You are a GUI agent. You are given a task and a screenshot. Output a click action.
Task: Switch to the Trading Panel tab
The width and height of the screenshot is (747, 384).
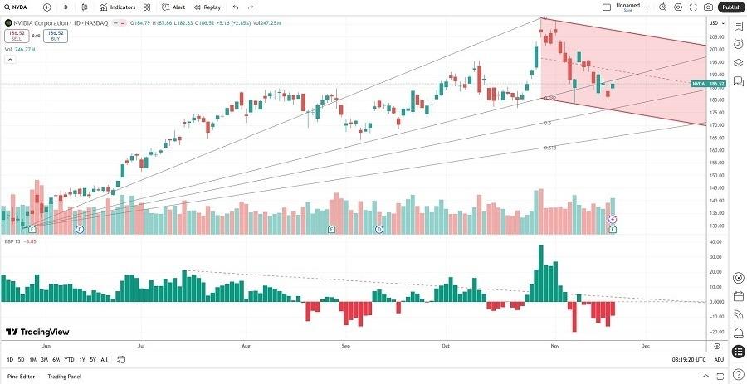click(63, 377)
